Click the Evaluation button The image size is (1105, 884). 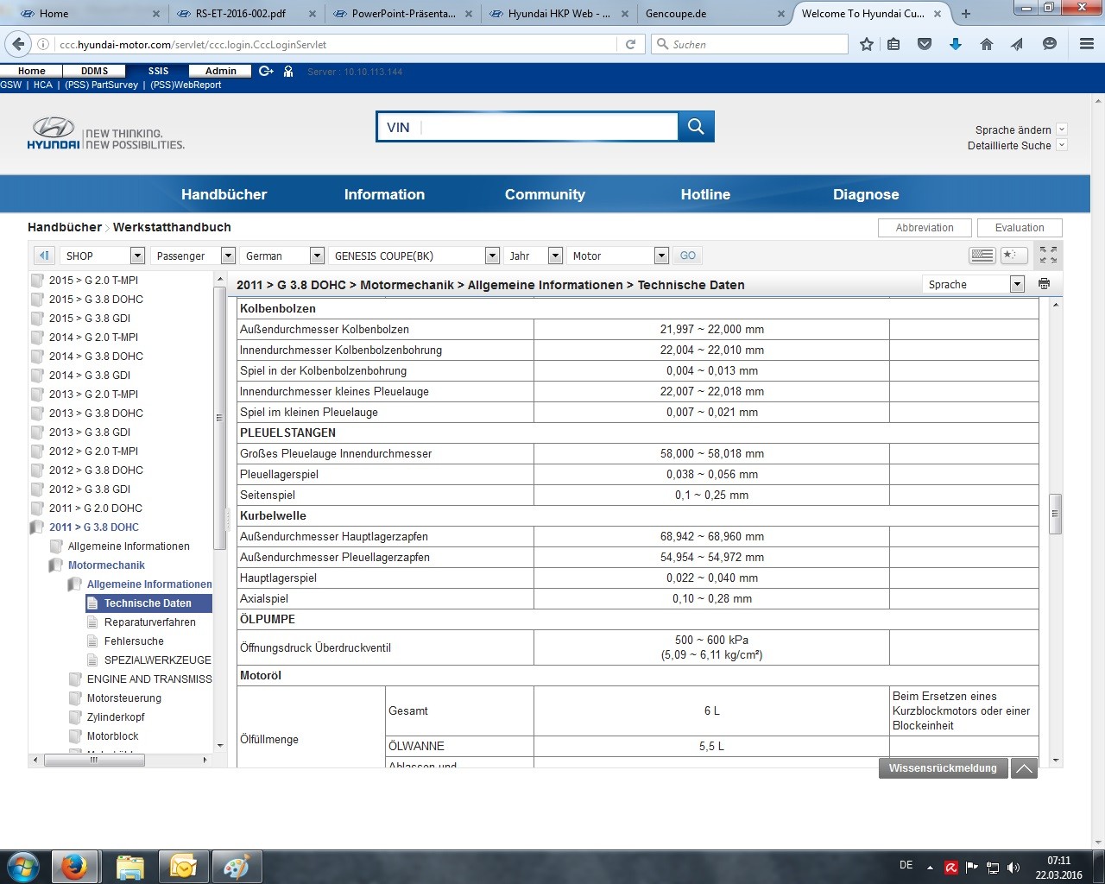pyautogui.click(x=1020, y=228)
